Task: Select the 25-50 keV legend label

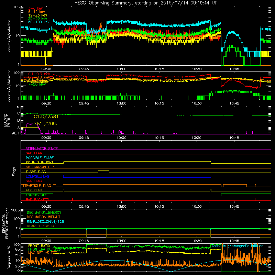Action: click(x=37, y=19)
